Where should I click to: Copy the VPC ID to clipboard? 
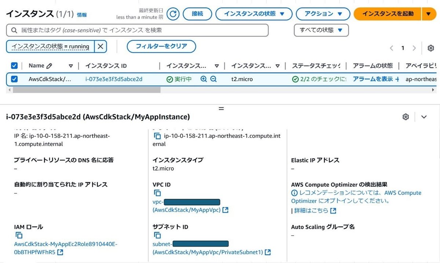tap(157, 193)
